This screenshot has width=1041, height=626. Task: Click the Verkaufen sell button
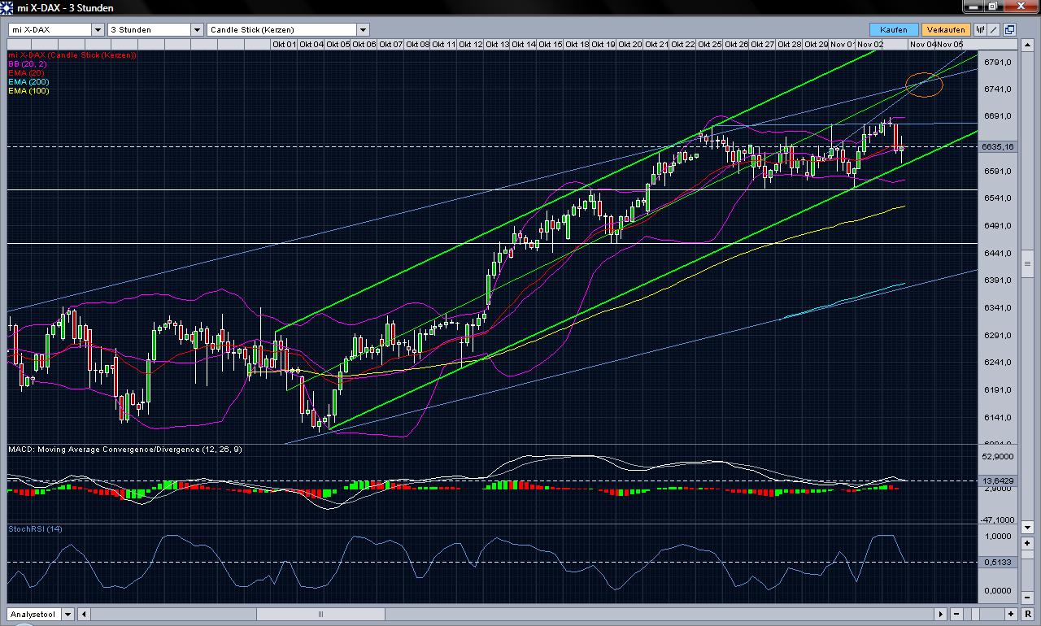pos(945,29)
